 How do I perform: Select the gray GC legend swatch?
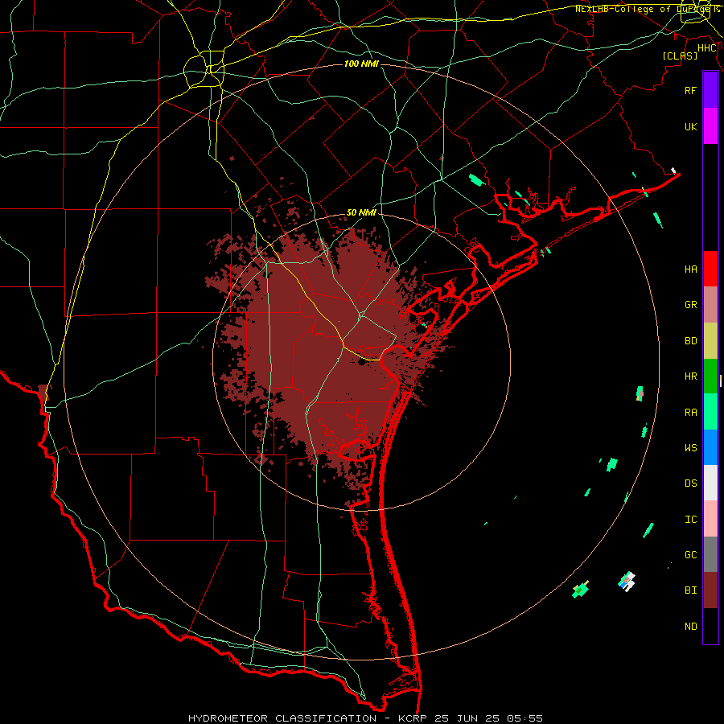(710, 554)
